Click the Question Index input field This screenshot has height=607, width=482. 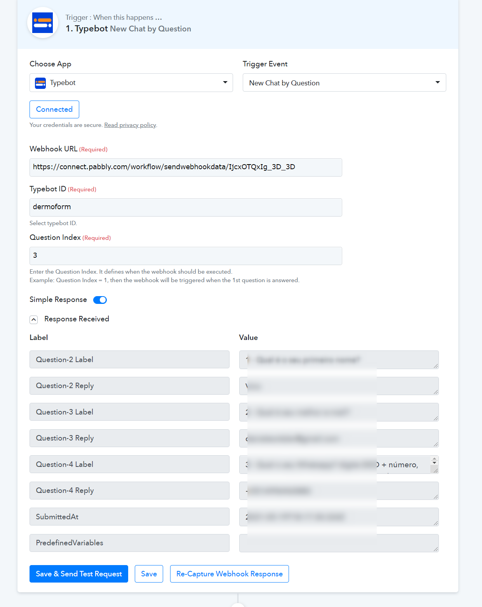point(186,256)
